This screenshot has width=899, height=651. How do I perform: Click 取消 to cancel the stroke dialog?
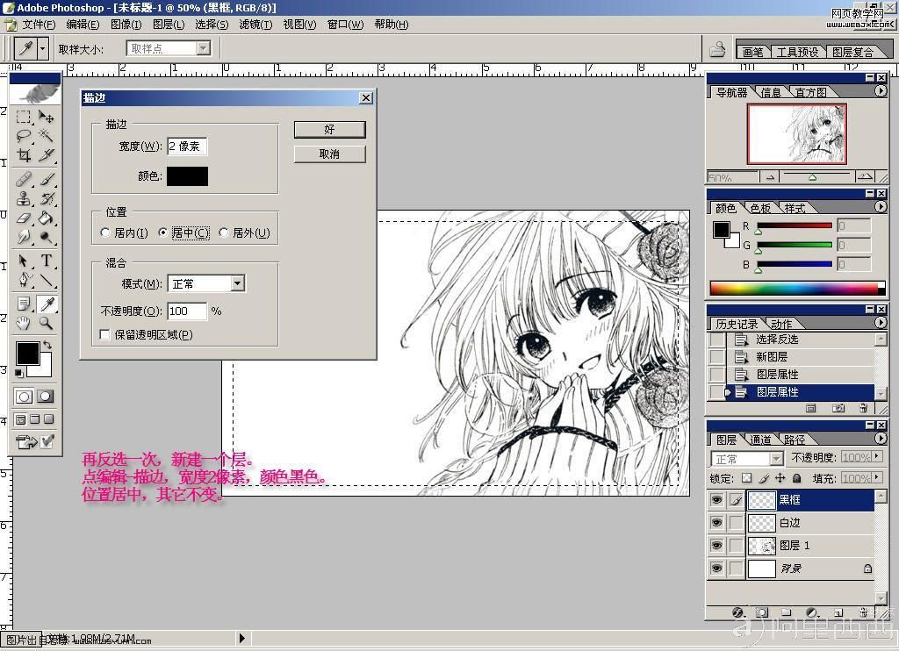[x=329, y=154]
